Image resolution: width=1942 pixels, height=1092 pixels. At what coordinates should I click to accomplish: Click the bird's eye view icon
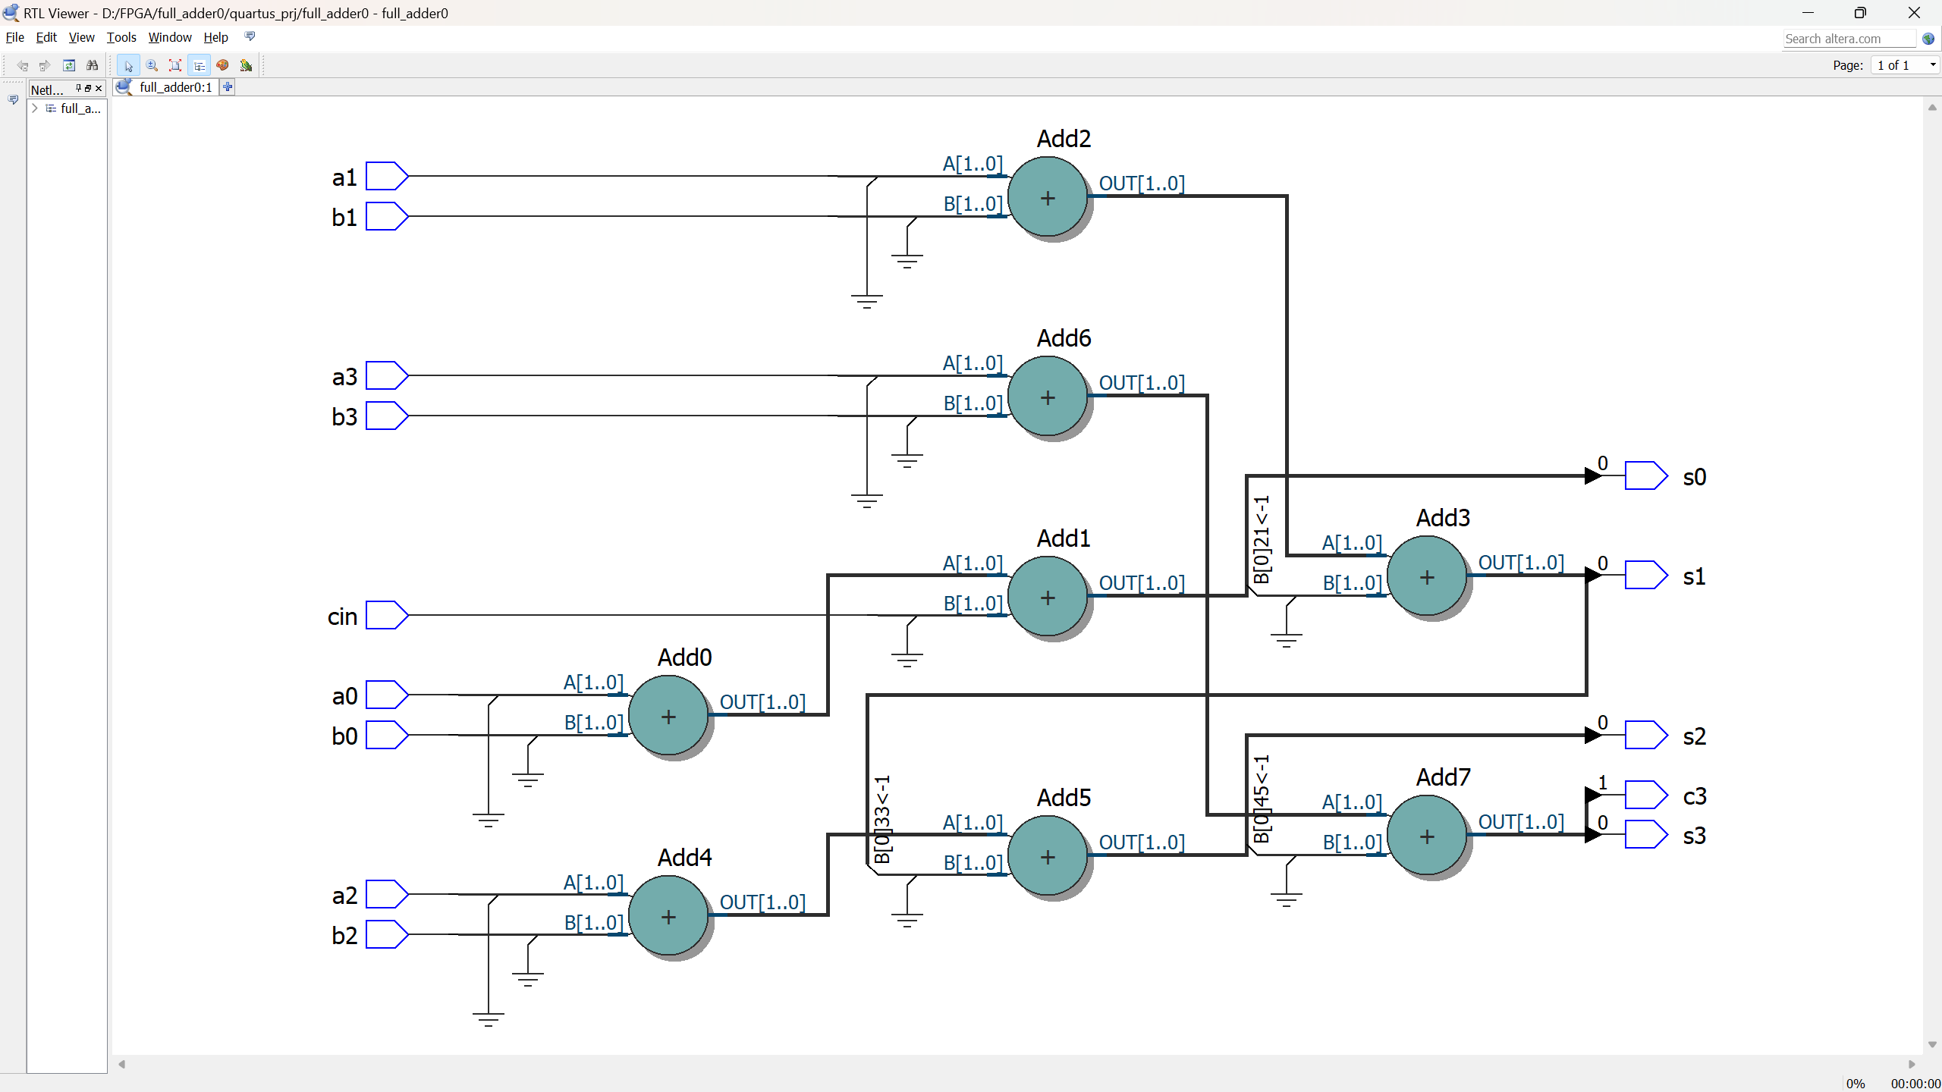coord(246,65)
